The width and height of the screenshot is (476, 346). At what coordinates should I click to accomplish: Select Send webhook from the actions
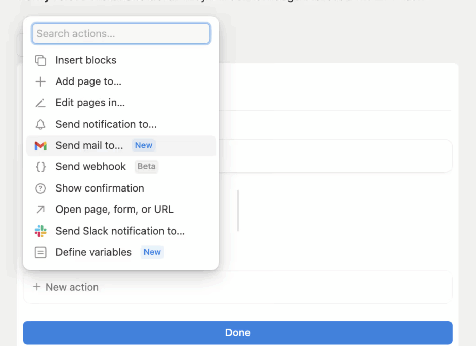coord(90,167)
